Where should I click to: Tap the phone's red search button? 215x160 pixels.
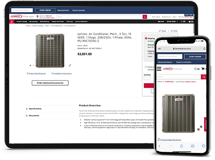(x=204, y=77)
